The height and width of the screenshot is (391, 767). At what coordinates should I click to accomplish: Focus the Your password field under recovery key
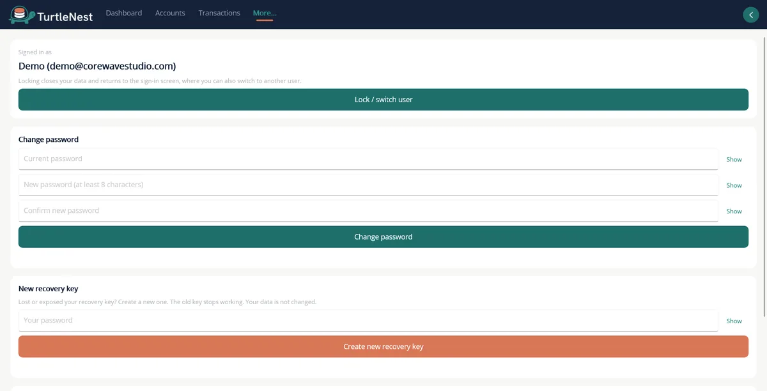point(368,321)
